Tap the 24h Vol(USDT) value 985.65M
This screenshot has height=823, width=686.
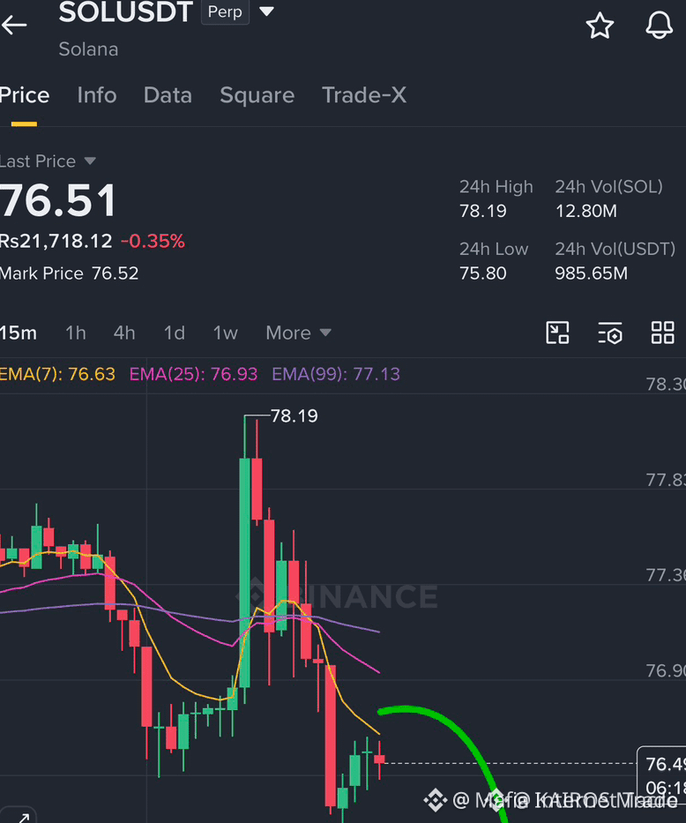pyautogui.click(x=592, y=273)
